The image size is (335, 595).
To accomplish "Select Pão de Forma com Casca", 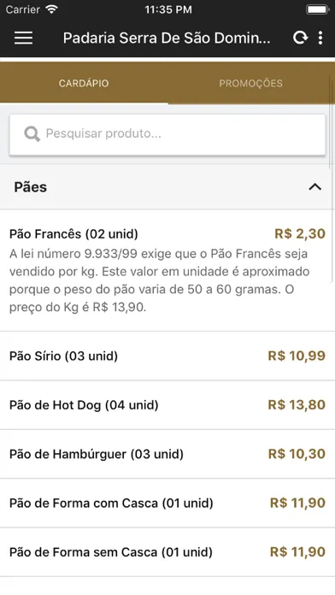I will (x=167, y=504).
